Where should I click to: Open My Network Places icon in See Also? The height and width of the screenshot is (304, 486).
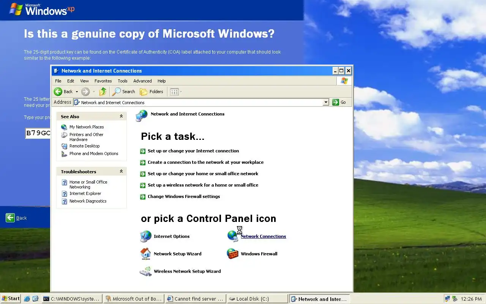[x=64, y=127]
